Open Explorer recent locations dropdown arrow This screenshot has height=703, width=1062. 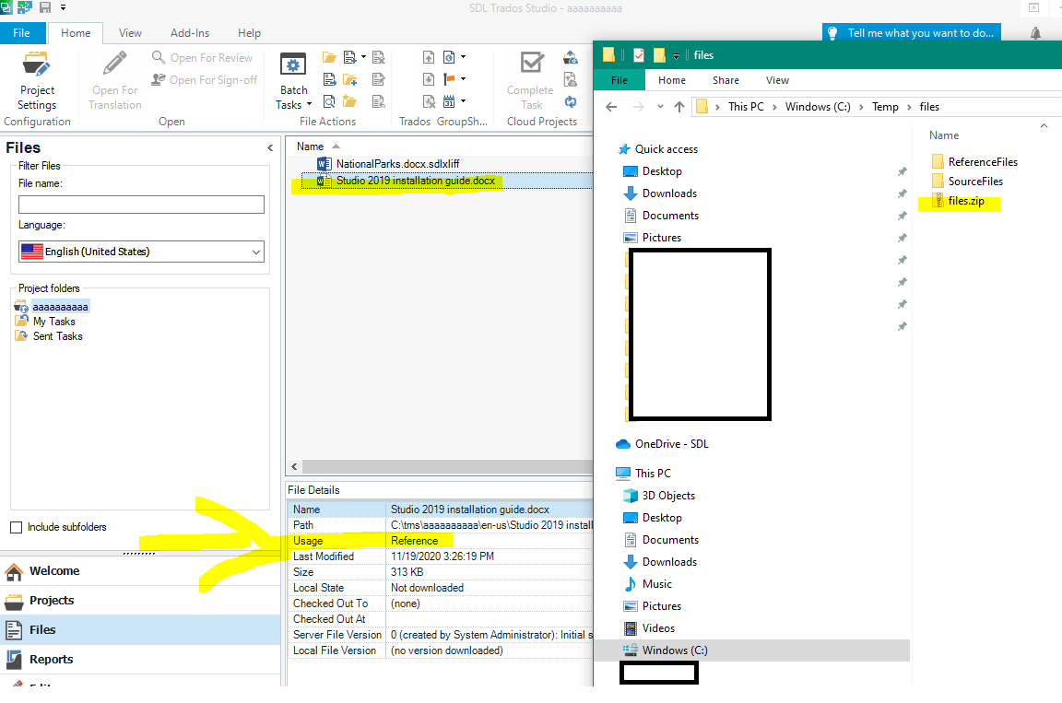(660, 107)
